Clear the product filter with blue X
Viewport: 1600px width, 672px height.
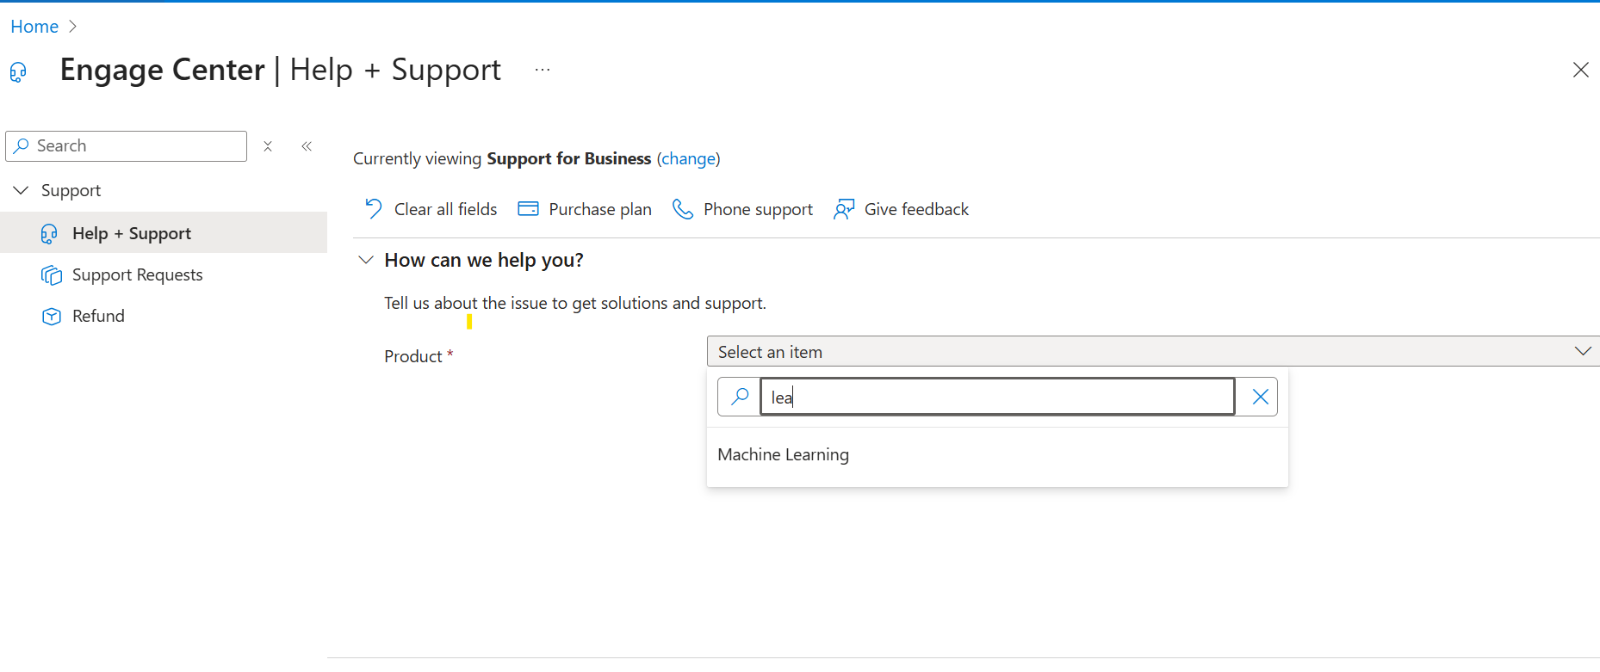pos(1260,397)
